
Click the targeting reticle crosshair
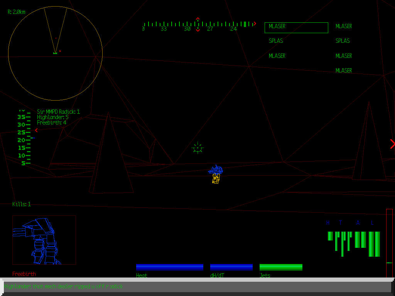197,148
